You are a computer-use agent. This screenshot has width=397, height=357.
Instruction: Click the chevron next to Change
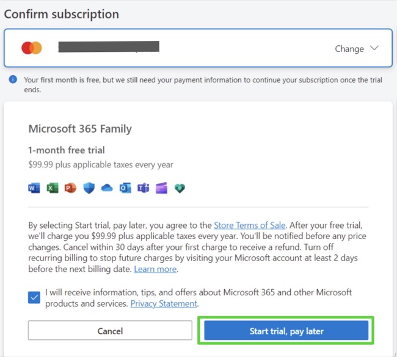tap(374, 48)
